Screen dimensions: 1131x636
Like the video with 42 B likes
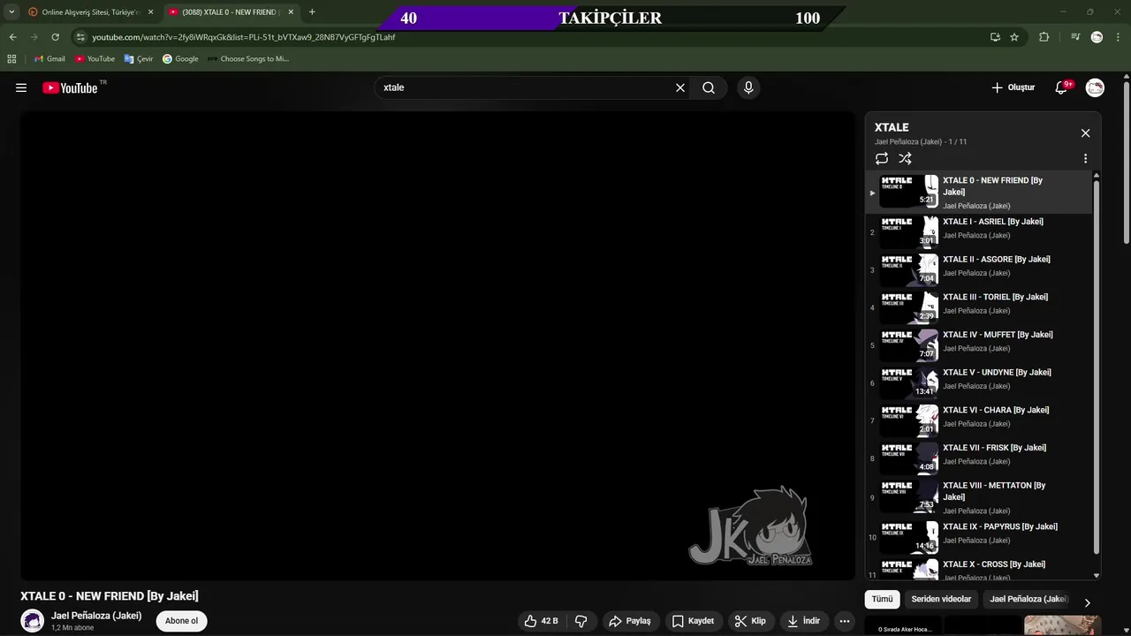[541, 621]
